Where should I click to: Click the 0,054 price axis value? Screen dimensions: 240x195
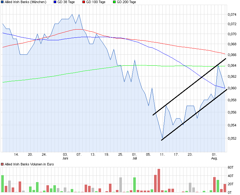[232, 125]
